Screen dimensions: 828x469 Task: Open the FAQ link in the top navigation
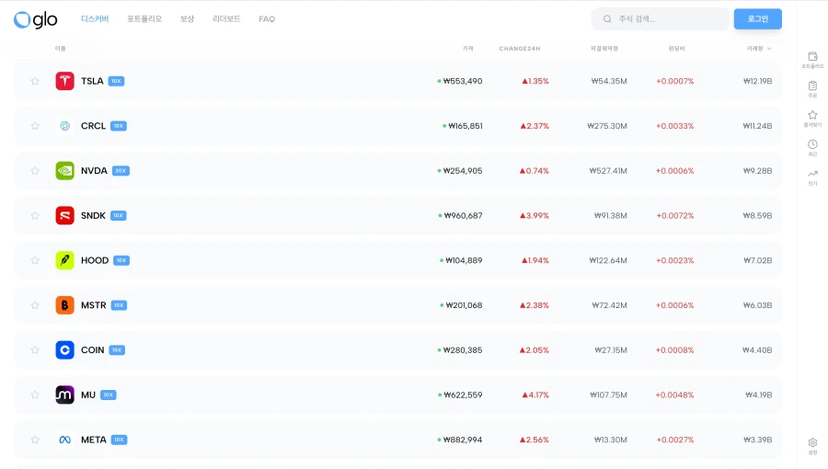[x=267, y=19]
